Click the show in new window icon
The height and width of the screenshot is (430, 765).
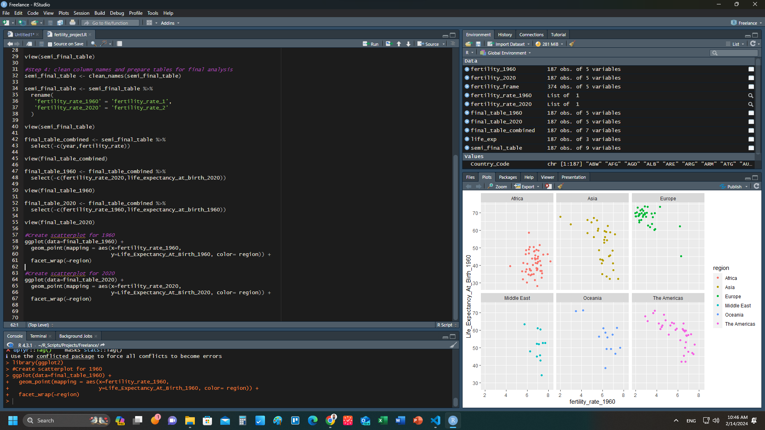coord(29,44)
